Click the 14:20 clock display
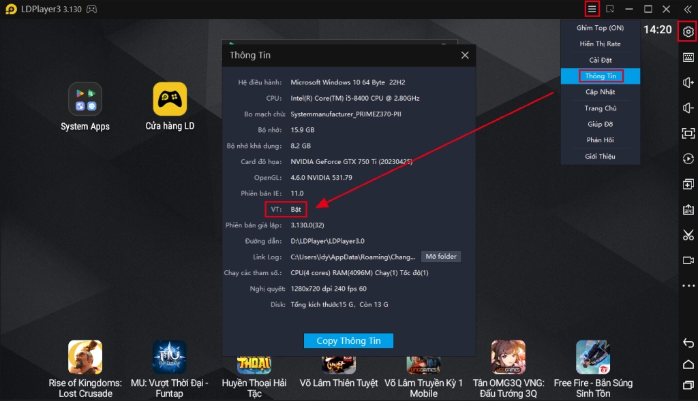Viewport: 698px width, 401px height. pyautogui.click(x=658, y=30)
